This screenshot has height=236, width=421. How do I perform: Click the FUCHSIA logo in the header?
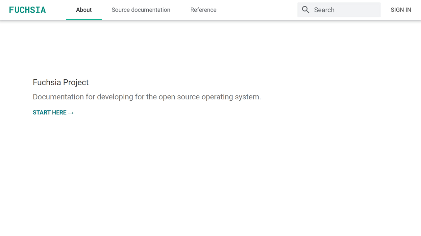[27, 10]
